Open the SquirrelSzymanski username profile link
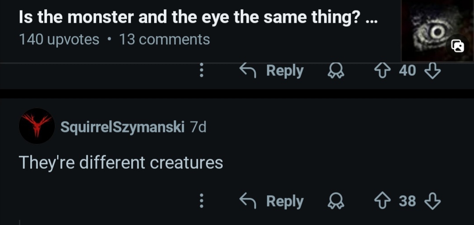 tap(122, 127)
